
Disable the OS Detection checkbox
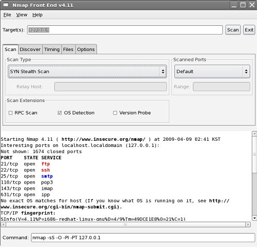tap(59, 113)
